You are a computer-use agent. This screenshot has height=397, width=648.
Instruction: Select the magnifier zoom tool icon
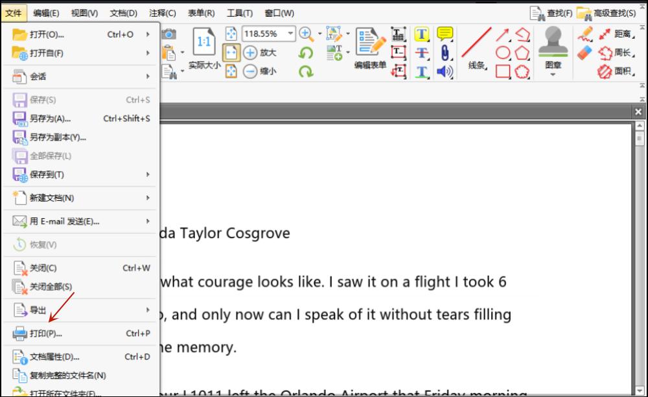(307, 34)
